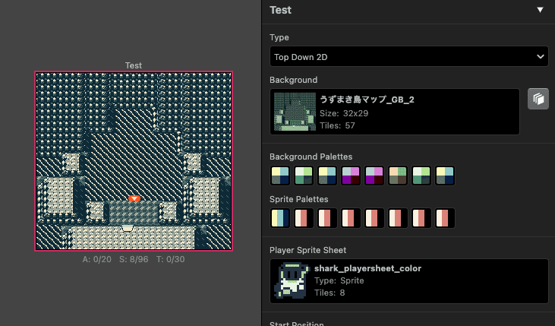Open the Type dropdown showing Top Down 2D

[408, 57]
